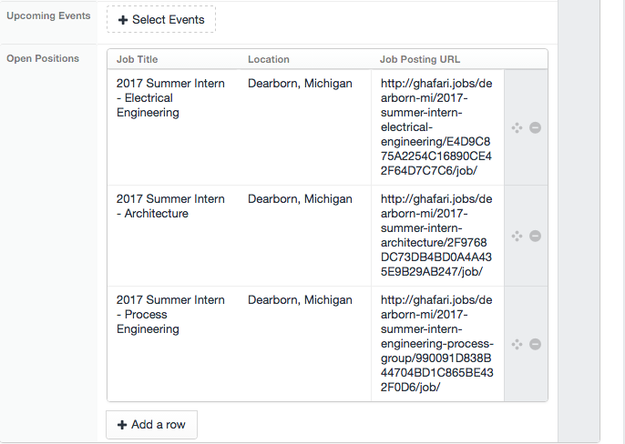Viewport: 625px width, 444px height.
Task: Remove the Architecture intern row
Action: pos(535,236)
